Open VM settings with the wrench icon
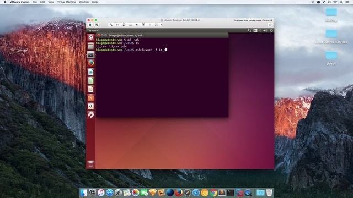The image size is (353, 198). tap(111, 25)
